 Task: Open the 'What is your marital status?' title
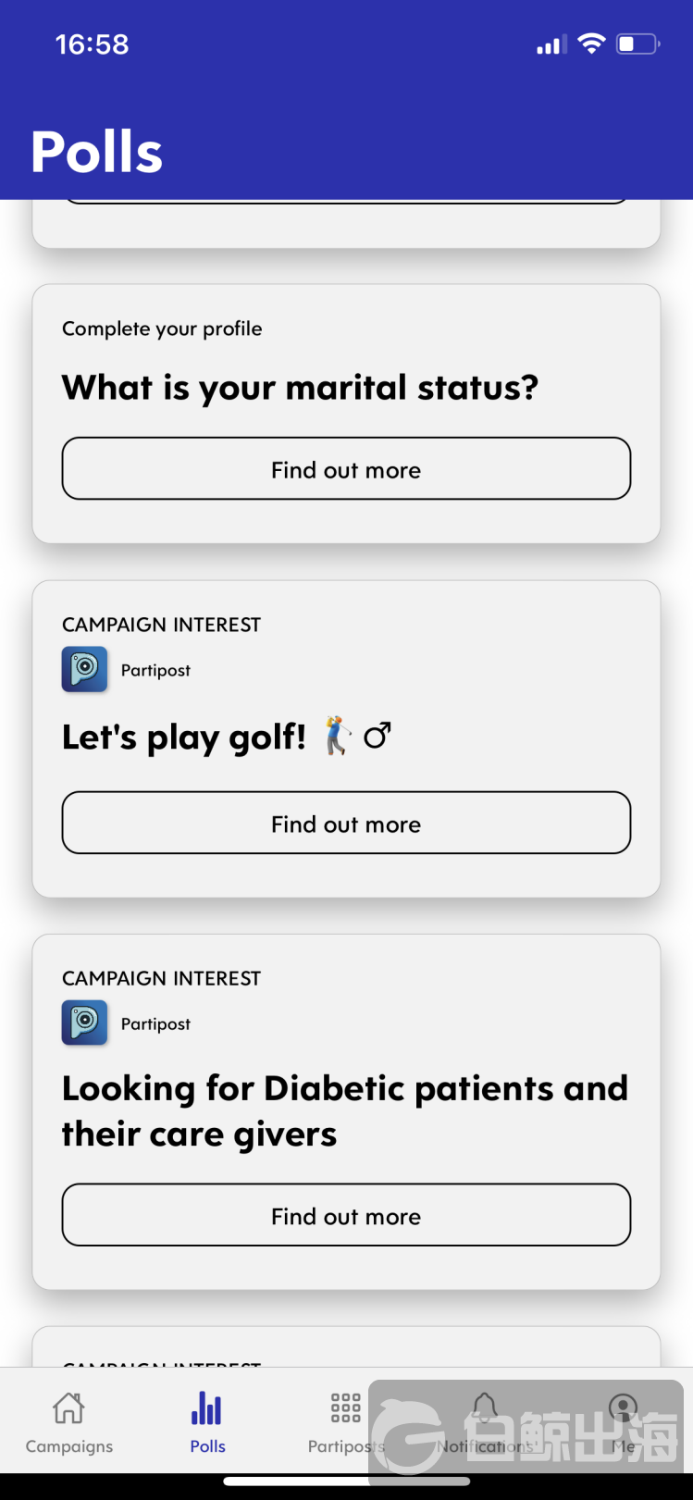[x=300, y=387]
